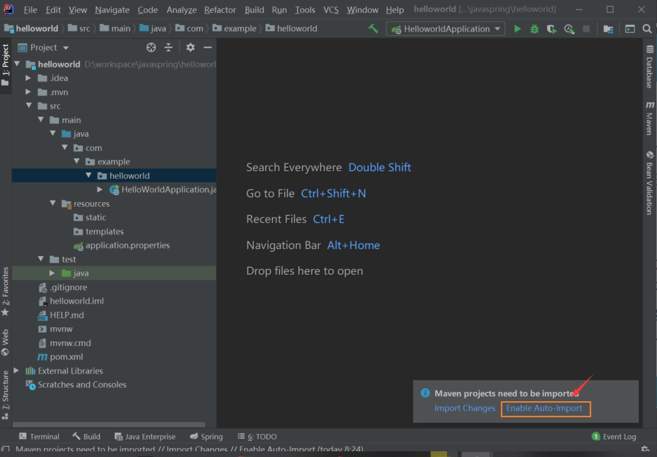Open the VCS menu

click(x=330, y=10)
